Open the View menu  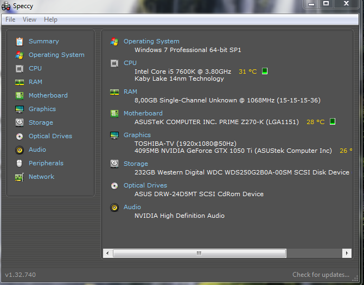[29, 20]
